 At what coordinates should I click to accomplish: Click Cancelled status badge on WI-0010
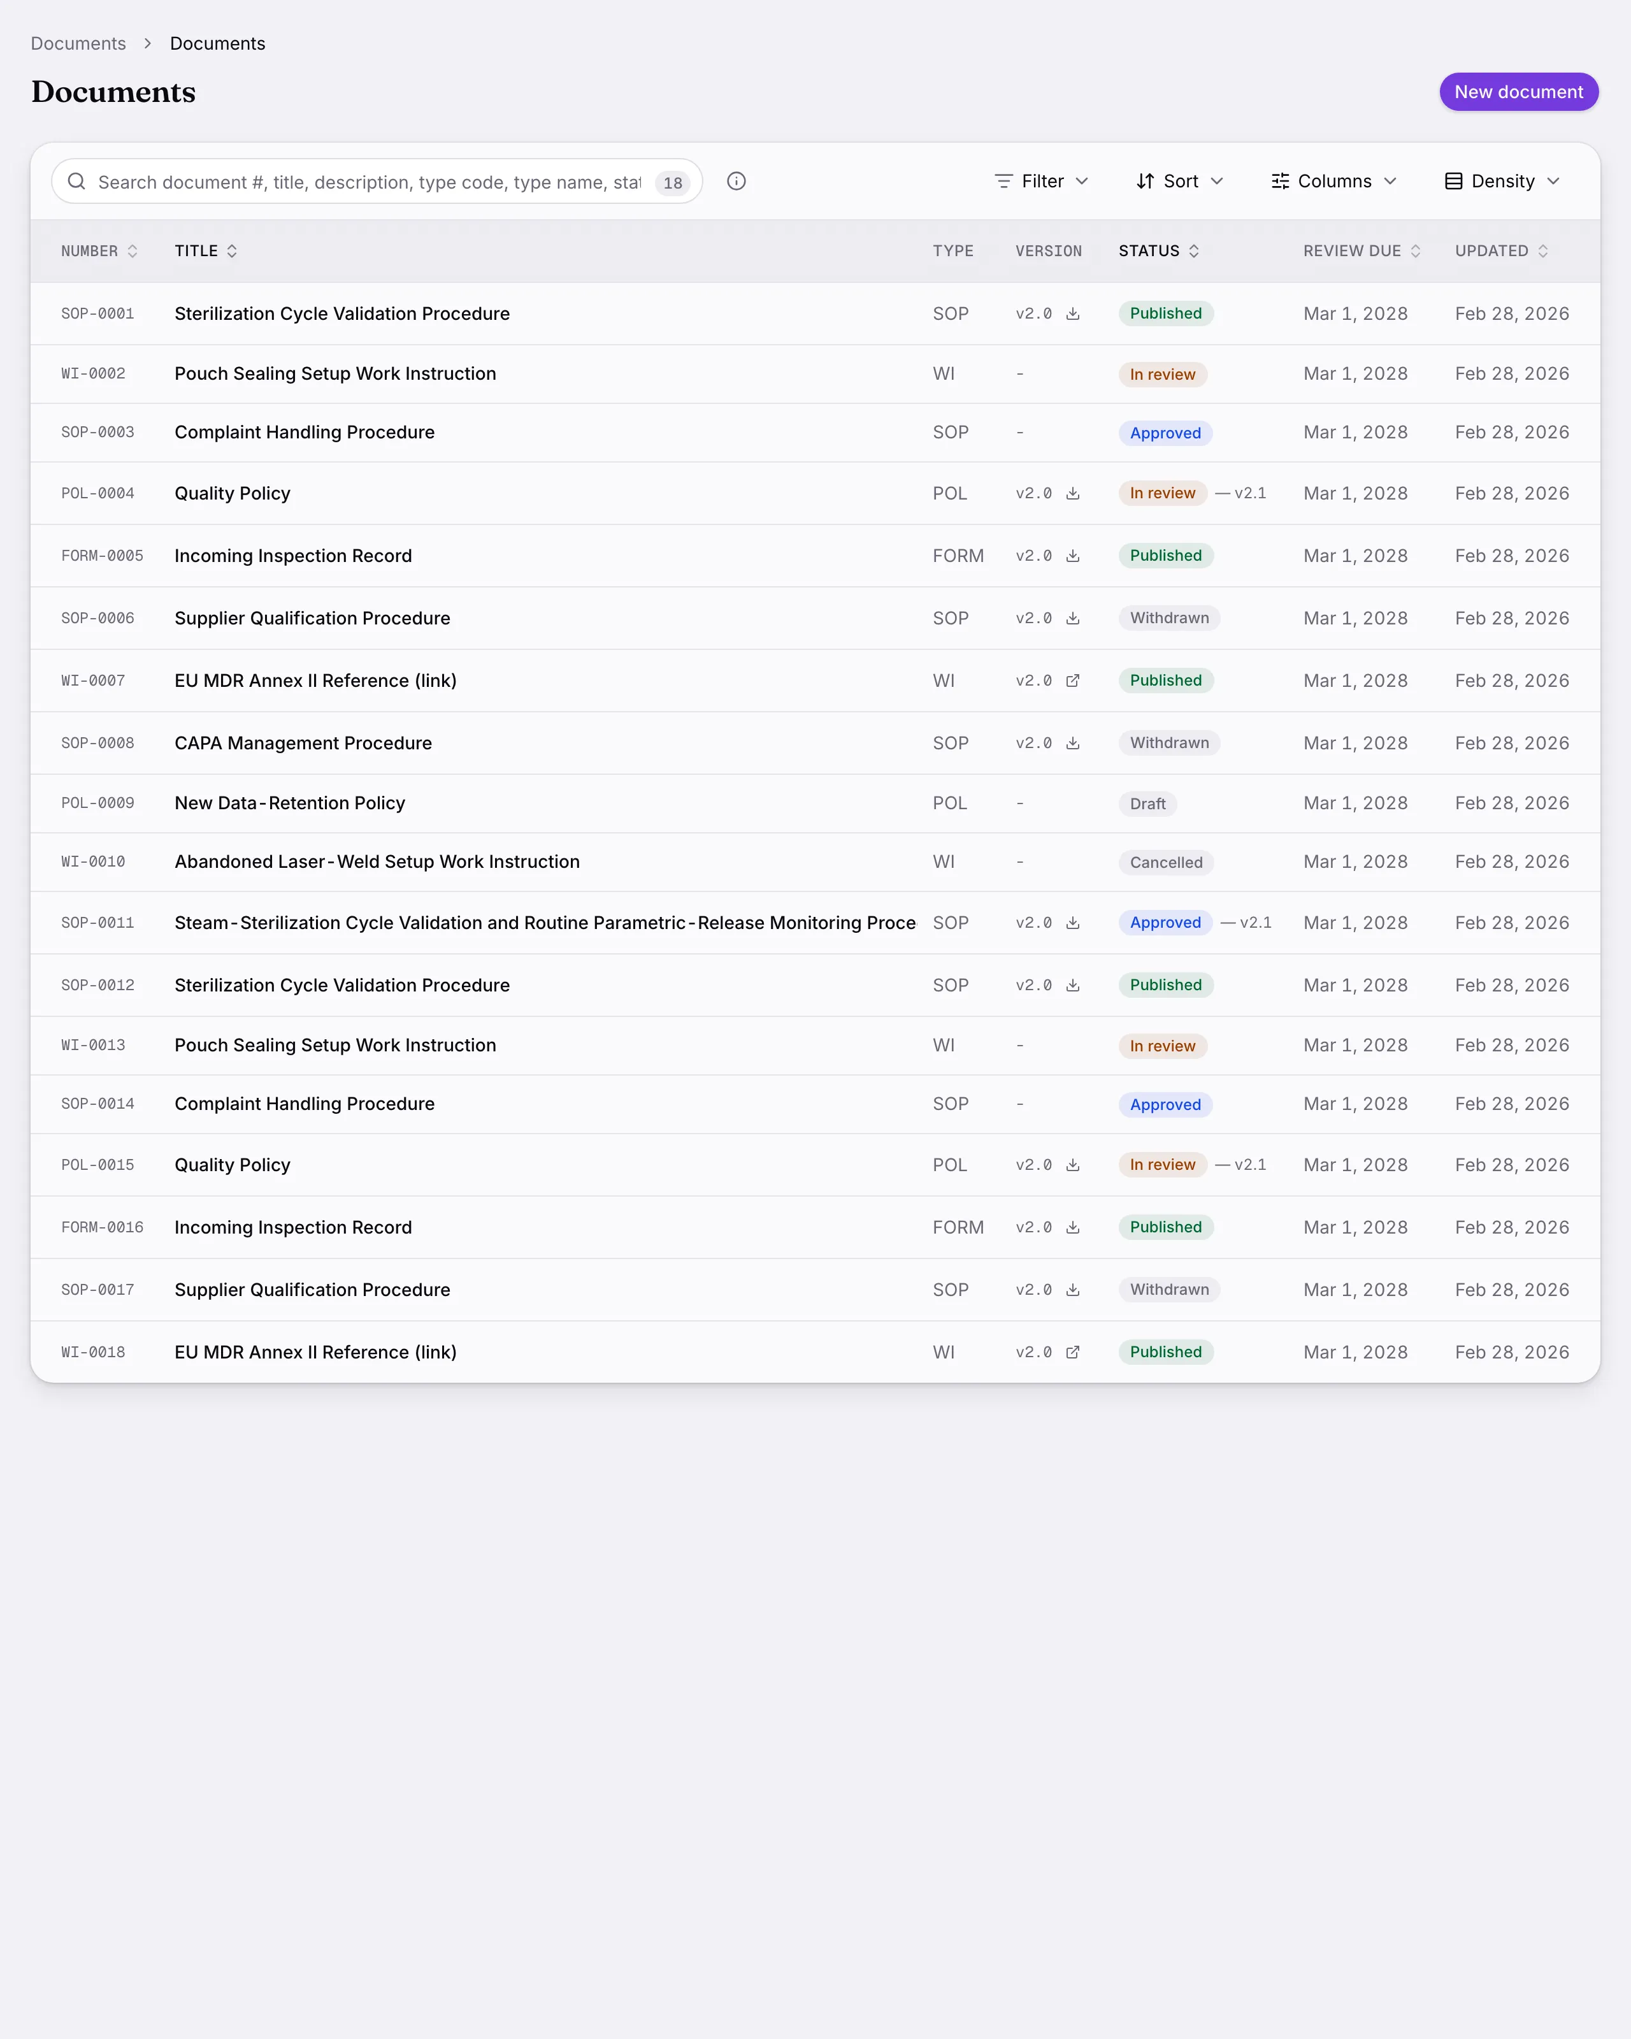click(1166, 863)
